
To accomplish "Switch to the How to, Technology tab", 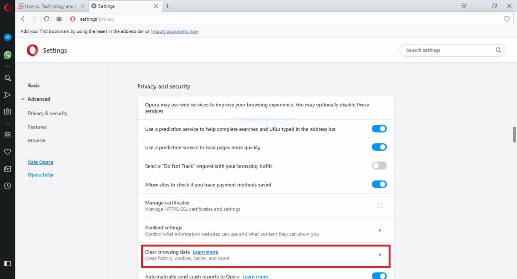I will pyautogui.click(x=51, y=6).
